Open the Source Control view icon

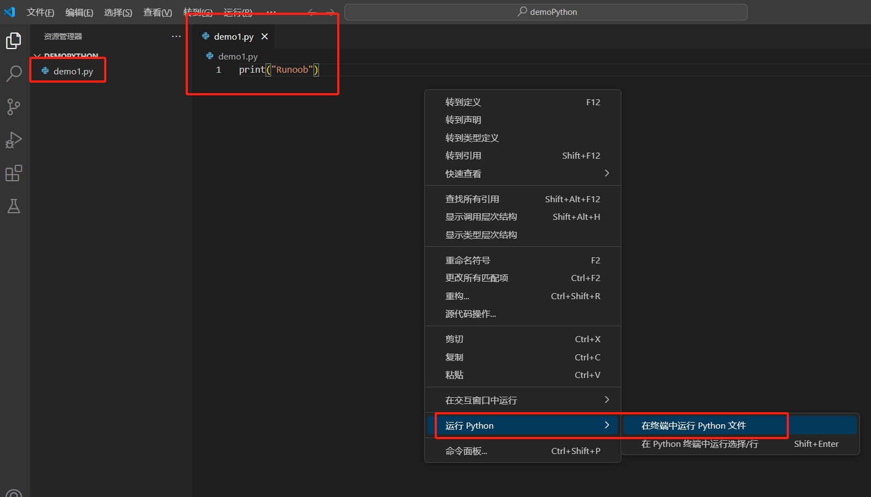coord(14,107)
